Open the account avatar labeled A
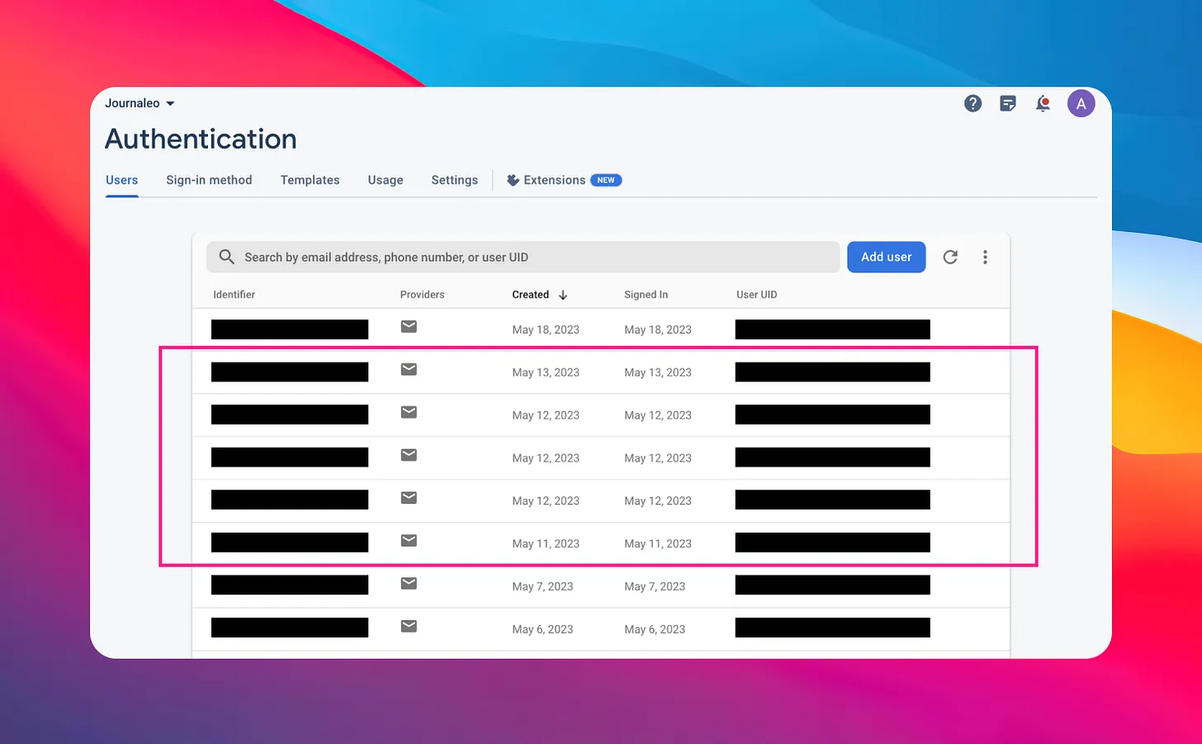Screen dimensions: 1202x744 point(1081,103)
